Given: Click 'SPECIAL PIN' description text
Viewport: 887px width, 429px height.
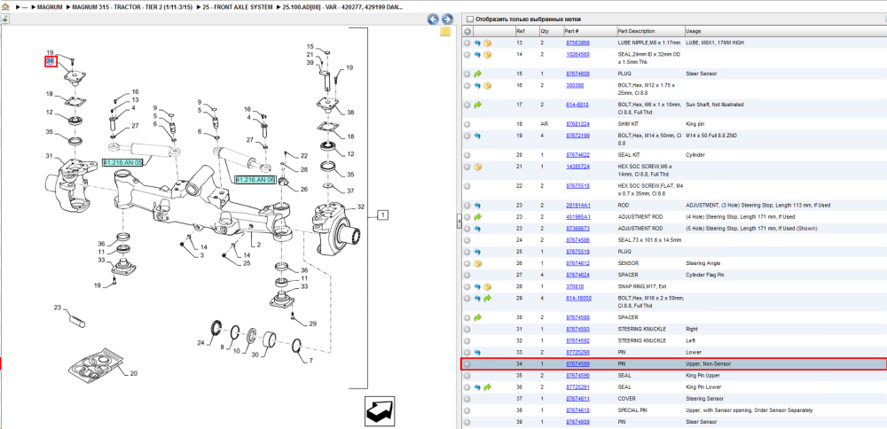Looking at the screenshot, I should pyautogui.click(x=632, y=409).
